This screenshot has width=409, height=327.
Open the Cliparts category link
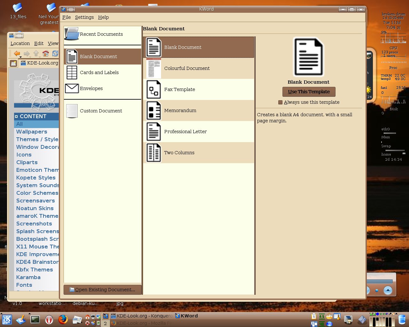click(x=27, y=162)
